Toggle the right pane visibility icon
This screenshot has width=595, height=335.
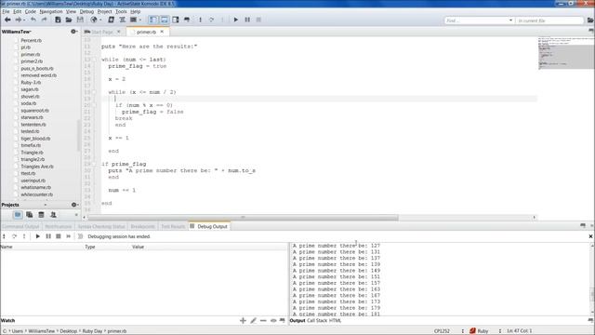click(x=176, y=20)
